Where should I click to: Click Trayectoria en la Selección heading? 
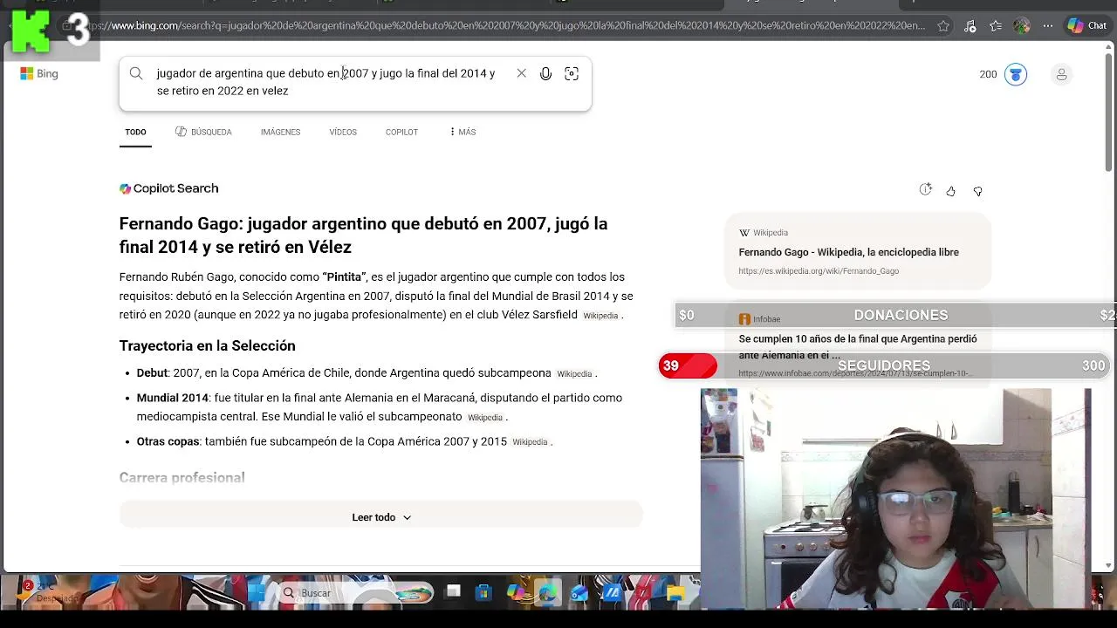(x=207, y=346)
